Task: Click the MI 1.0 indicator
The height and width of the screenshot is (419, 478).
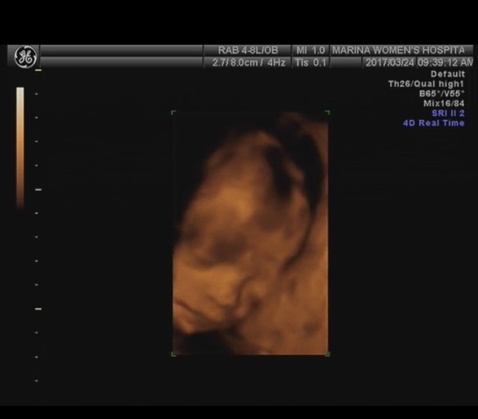Action: [x=310, y=50]
